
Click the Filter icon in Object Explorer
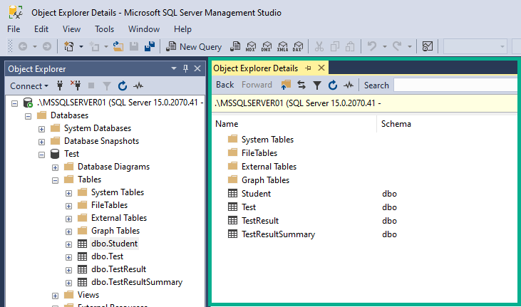click(107, 86)
